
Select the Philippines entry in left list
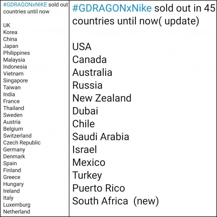16,53
